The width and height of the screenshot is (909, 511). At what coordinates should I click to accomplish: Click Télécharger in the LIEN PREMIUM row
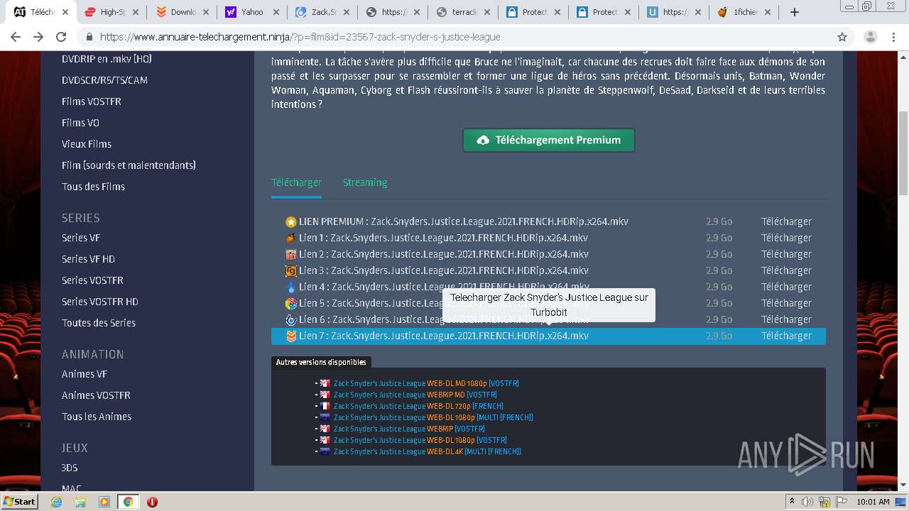[x=786, y=222]
